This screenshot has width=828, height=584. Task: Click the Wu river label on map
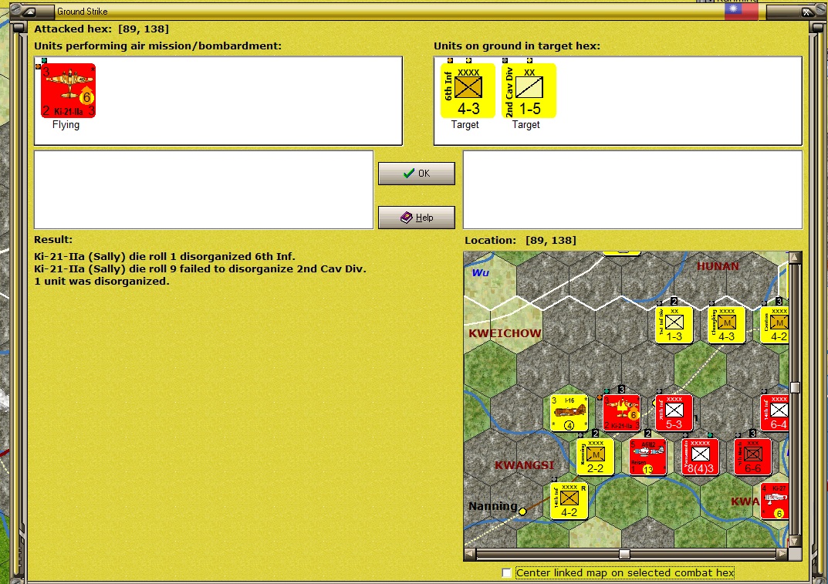[x=480, y=273]
